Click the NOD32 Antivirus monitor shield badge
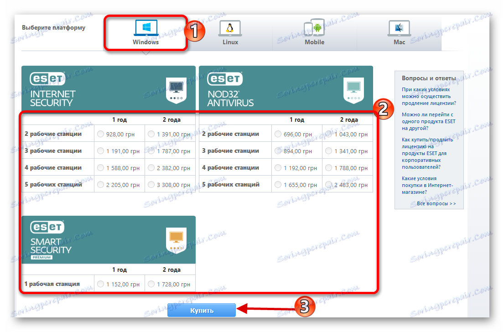This screenshot has height=332, width=504. click(353, 90)
